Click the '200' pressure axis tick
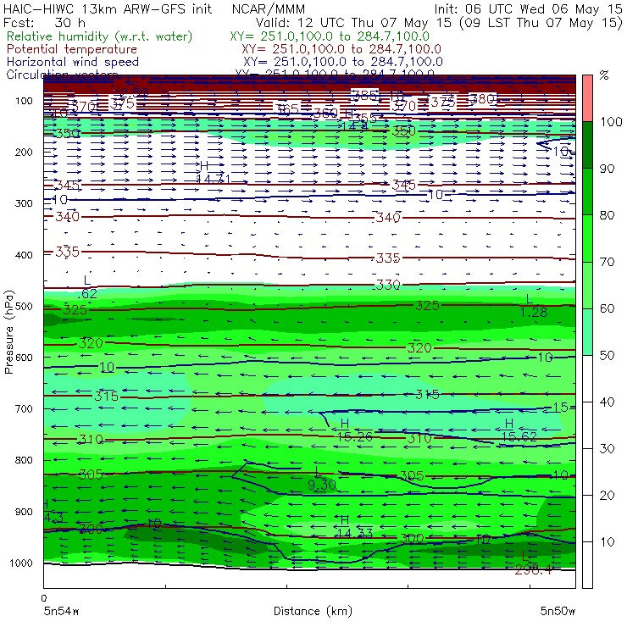Image resolution: width=627 pixels, height=627 pixels. [x=24, y=152]
